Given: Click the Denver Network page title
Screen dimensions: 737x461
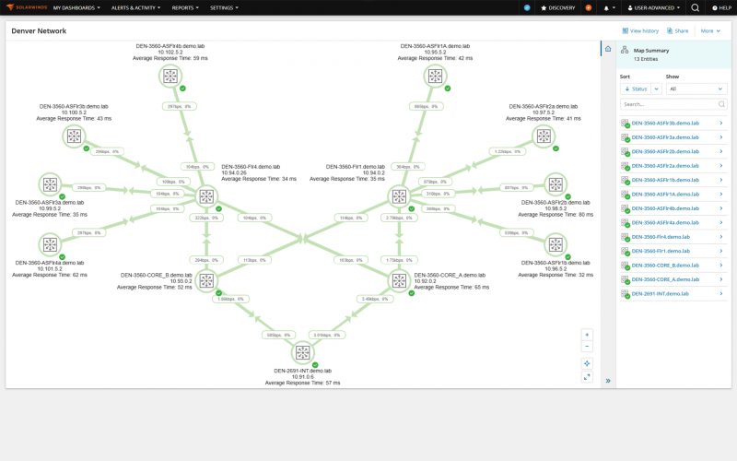Looking at the screenshot, I should click(39, 31).
